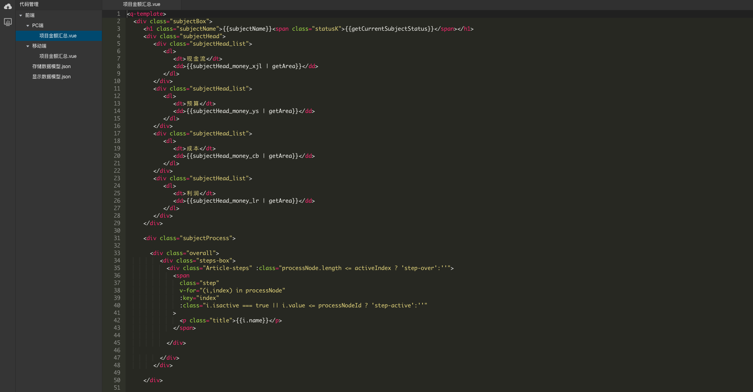Viewport: 753px width, 392px height.
Task: Click {{subjectName}} expression on line 3
Action: 247,29
